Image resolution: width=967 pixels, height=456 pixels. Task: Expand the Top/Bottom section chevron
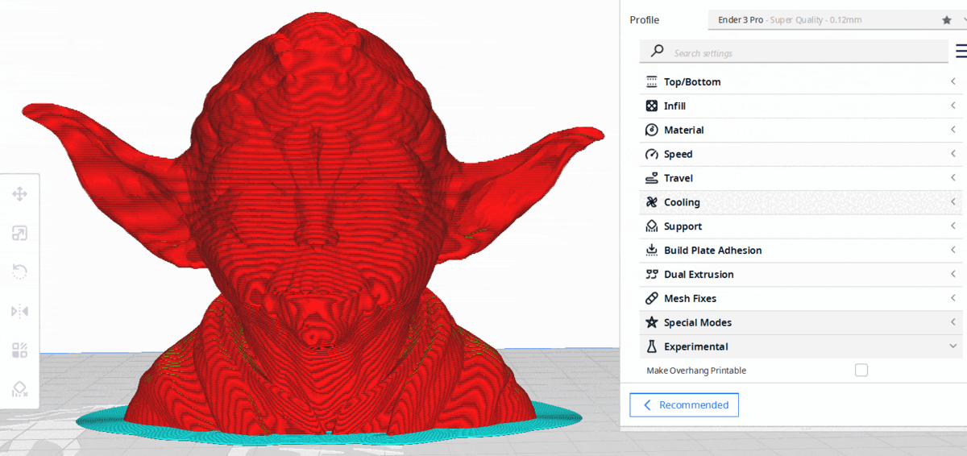[x=953, y=82]
